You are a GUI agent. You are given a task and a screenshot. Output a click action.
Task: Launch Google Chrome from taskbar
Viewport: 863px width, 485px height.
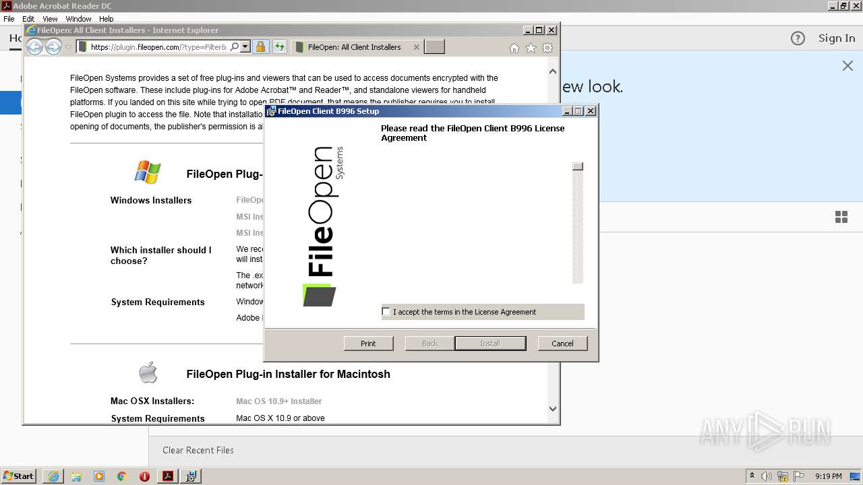tap(122, 476)
